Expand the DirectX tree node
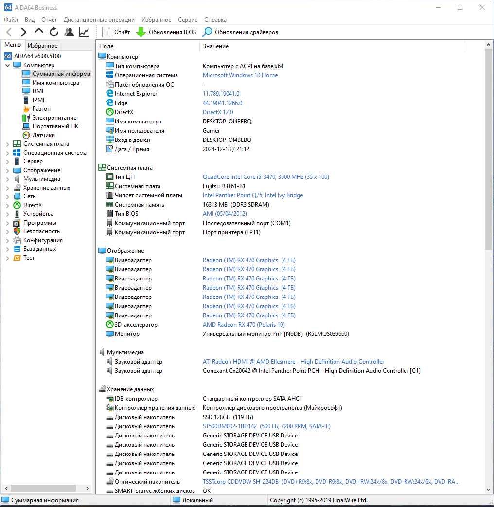Image resolution: width=494 pixels, height=507 pixels. point(7,205)
